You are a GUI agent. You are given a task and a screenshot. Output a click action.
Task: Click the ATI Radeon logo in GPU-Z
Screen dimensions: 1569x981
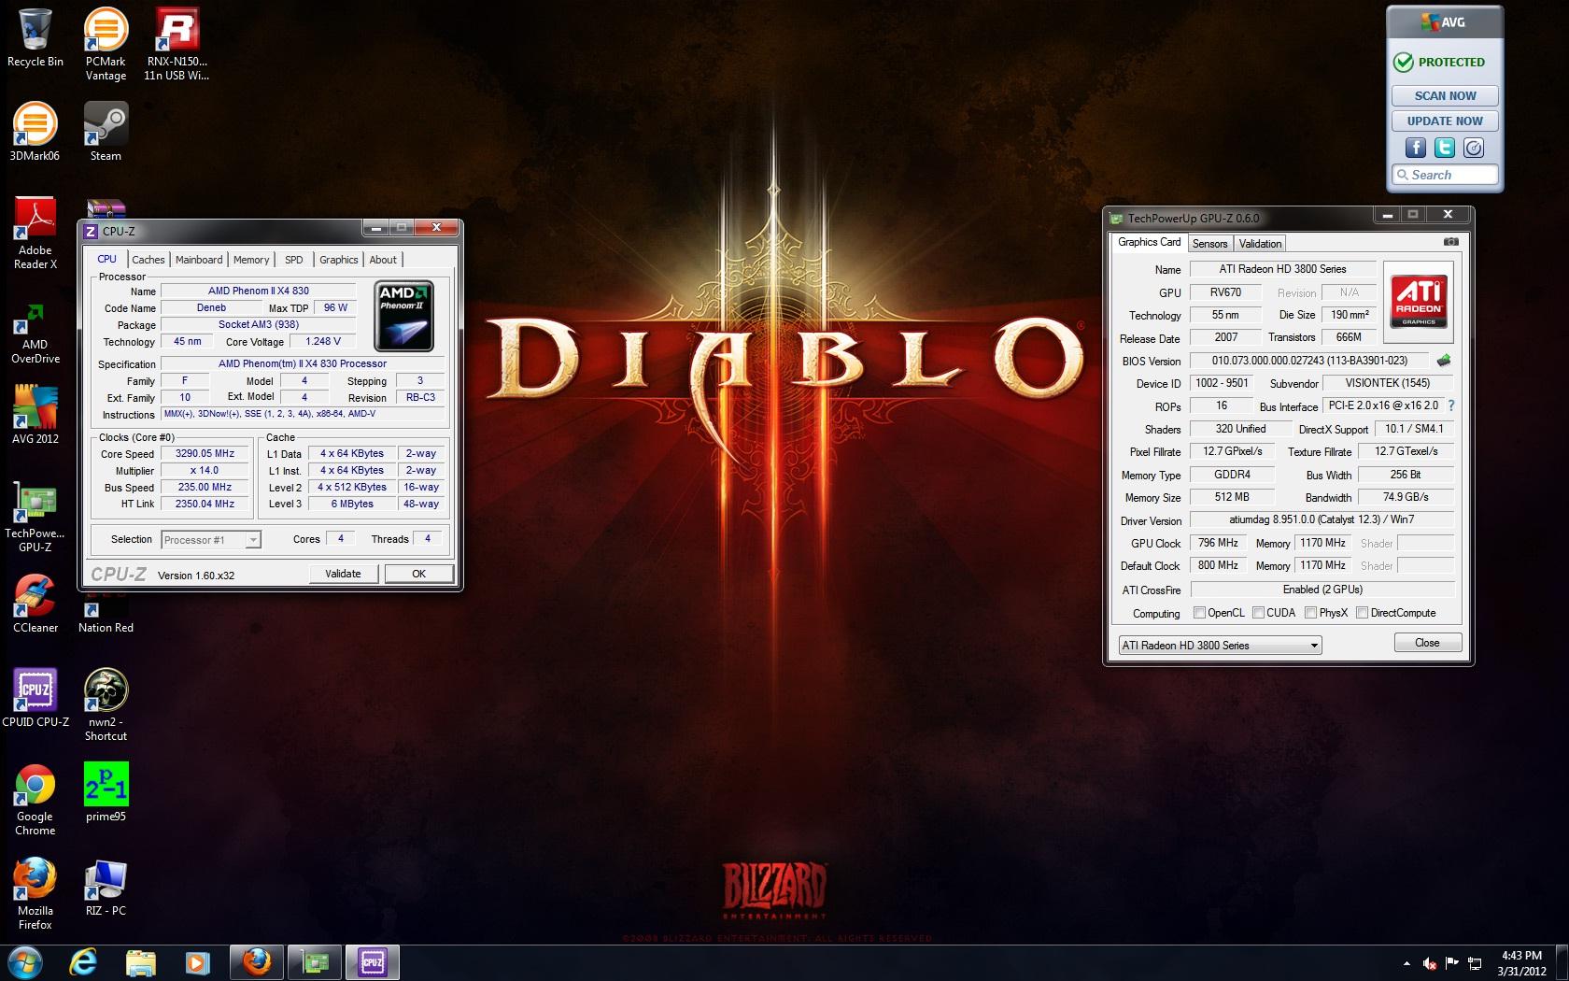click(1419, 300)
